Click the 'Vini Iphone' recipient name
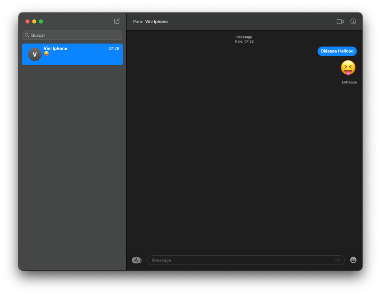 point(157,22)
